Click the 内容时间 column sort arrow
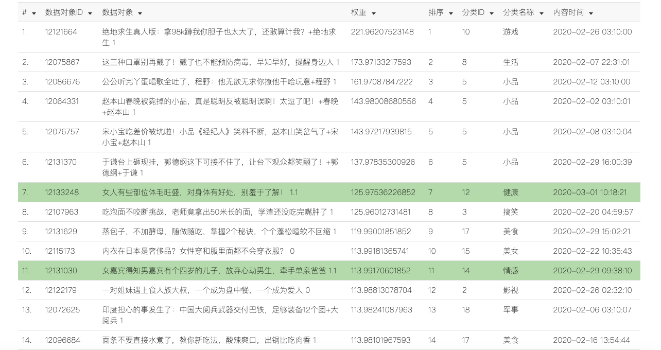This screenshot has height=350, width=661. pos(591,13)
